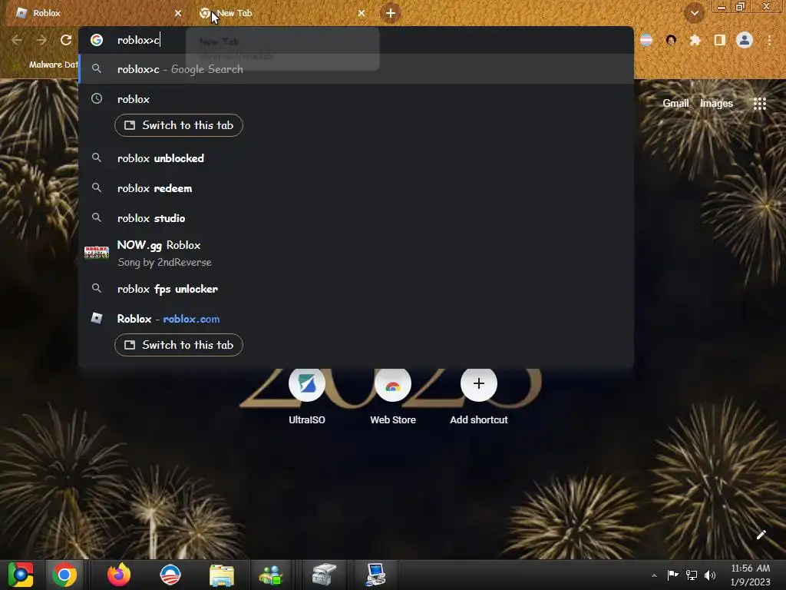
Task: Open the Chrome three-dot menu
Action: (769, 40)
